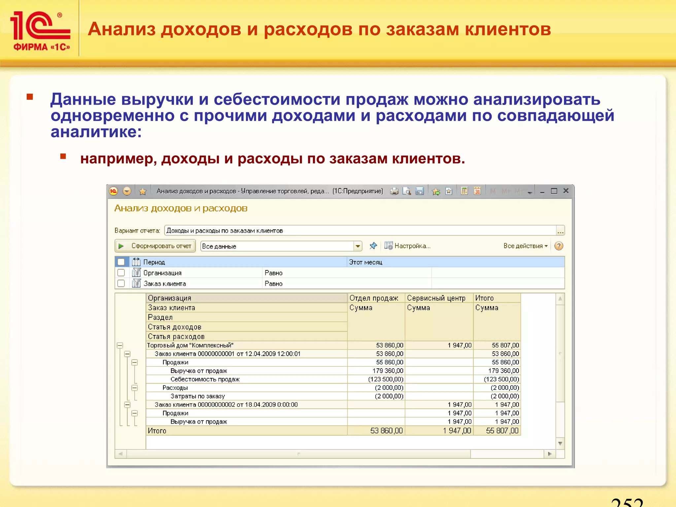Click Заказ клиента 00000000002 row text
676x507 pixels.
[x=226, y=405]
